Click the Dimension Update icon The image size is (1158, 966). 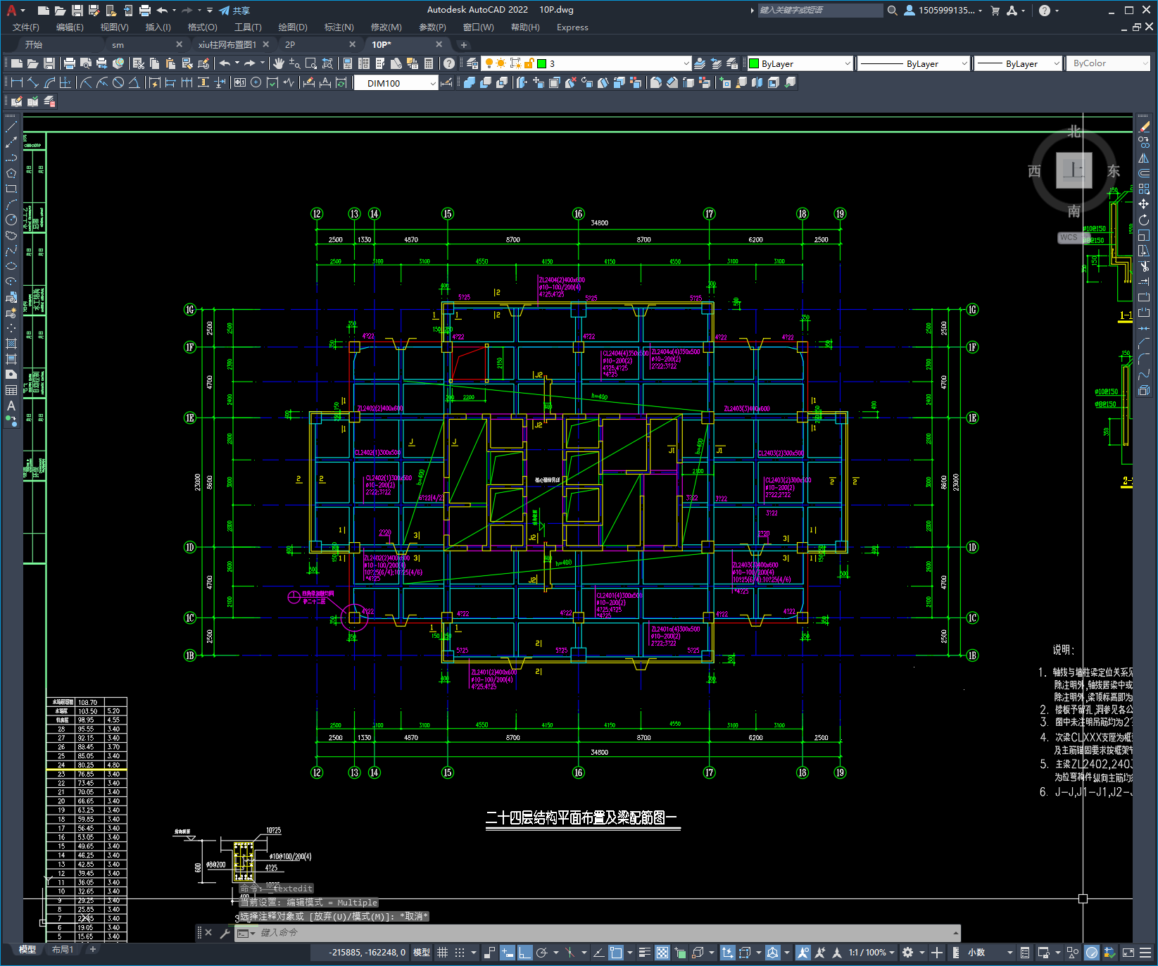click(x=341, y=82)
